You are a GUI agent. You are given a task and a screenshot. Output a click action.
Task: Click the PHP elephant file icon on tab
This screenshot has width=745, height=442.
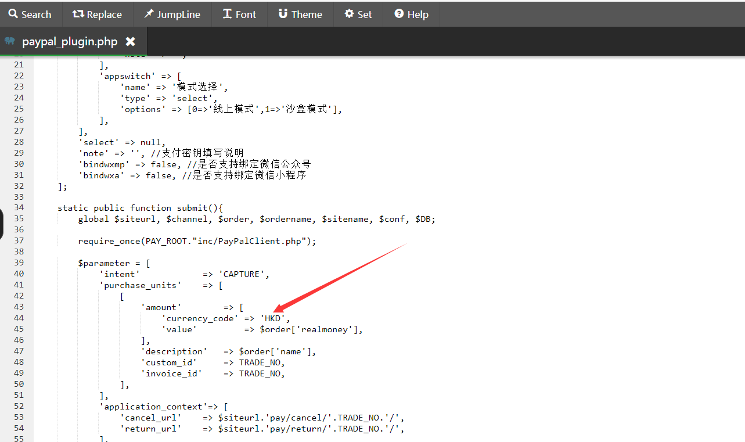click(x=10, y=41)
